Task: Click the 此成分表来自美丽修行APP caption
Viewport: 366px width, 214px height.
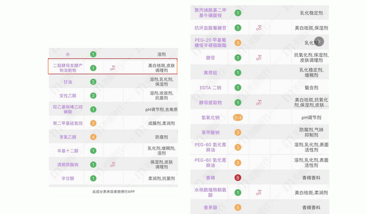Action: tap(113, 192)
